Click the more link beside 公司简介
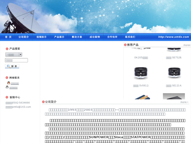Image resolution: width=191 pixels, height=143 pixels. (184, 102)
